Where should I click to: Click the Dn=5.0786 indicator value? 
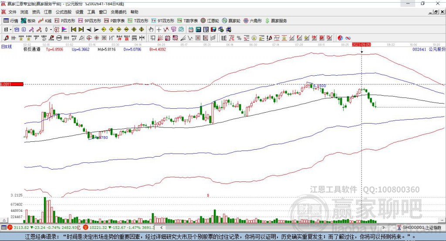click(x=132, y=49)
